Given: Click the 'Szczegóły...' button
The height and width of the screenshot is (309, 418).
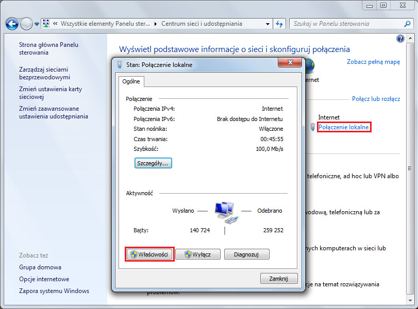Looking at the screenshot, I should tap(153, 163).
